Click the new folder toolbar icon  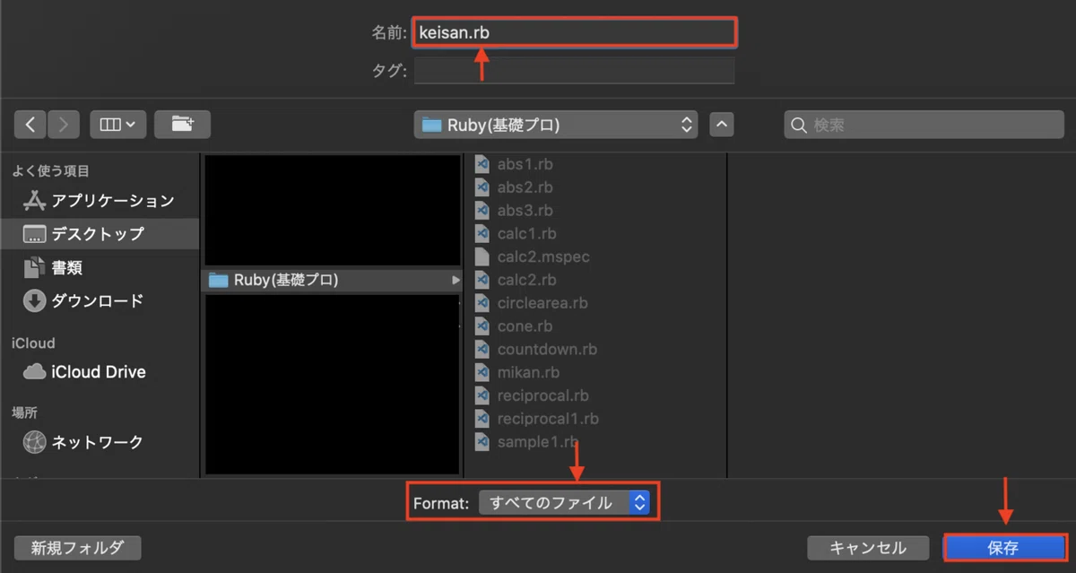(x=182, y=125)
